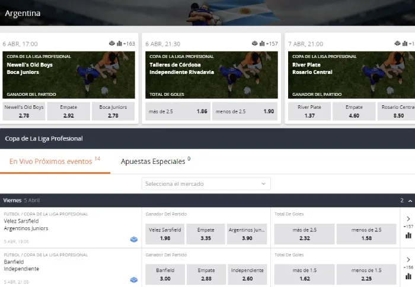Screen dimensions: 415x287
Task: Open statistics bar icon for Velez Sarsfield row
Action: coord(408,235)
